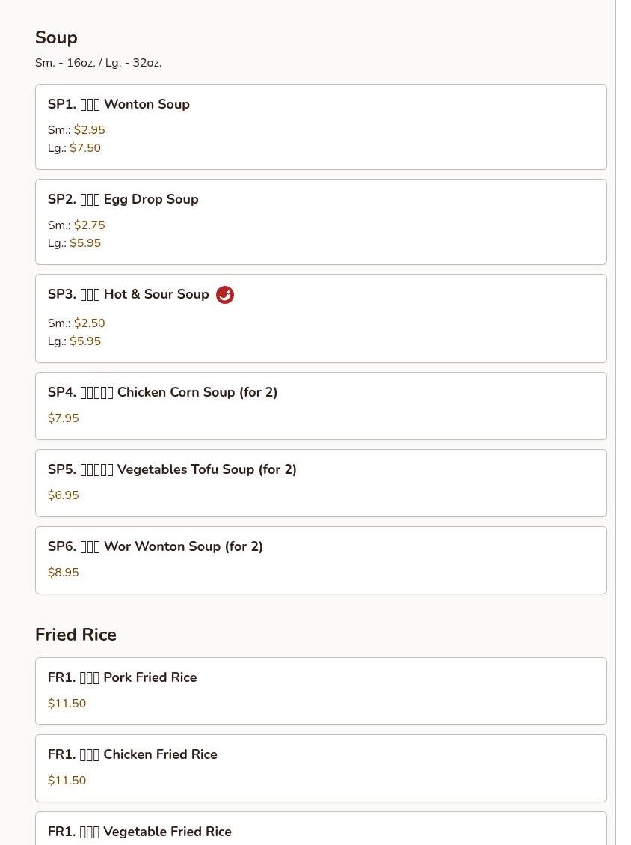This screenshot has height=845, width=631.
Task: Open SP6 Wor Wonton Soup (for 2)
Action: pyautogui.click(x=321, y=560)
